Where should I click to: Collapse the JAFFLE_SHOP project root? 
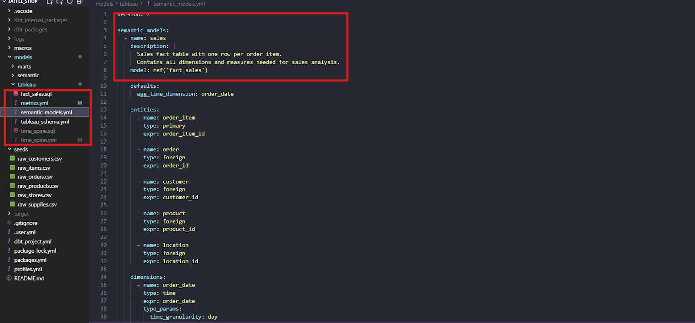pos(4,2)
